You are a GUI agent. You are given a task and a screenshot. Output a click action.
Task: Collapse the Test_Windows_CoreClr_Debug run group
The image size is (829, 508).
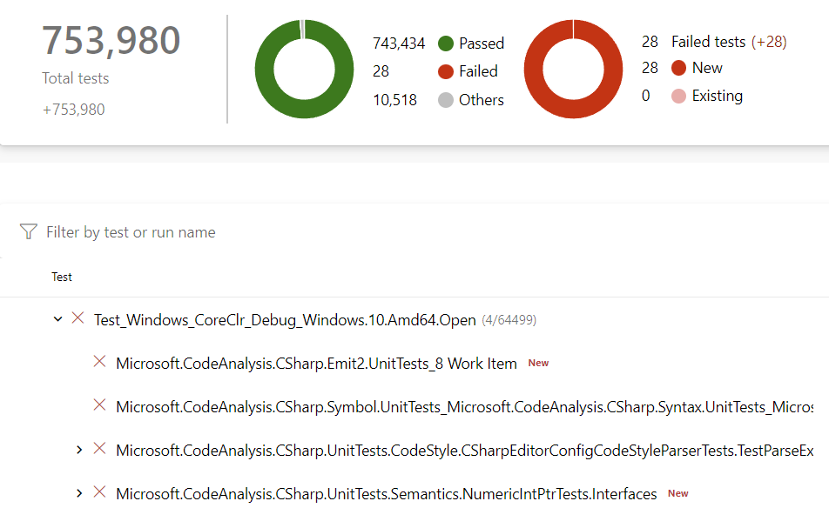tap(58, 319)
